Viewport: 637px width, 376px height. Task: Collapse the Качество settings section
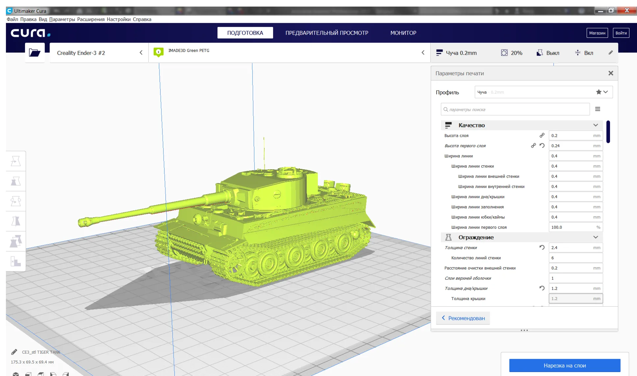pos(595,125)
